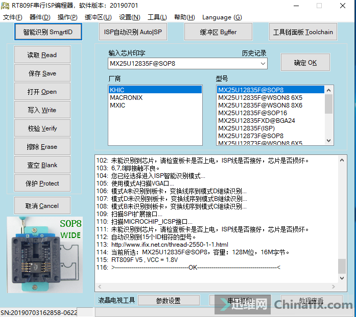Click the parameter settings (参数设置) button
This screenshot has height=317, width=356.
[169, 301]
